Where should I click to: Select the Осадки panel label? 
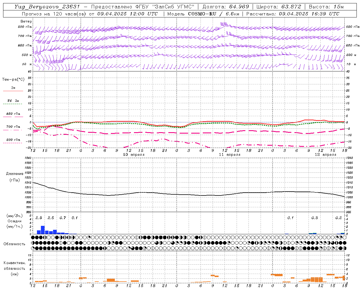coord(14,221)
